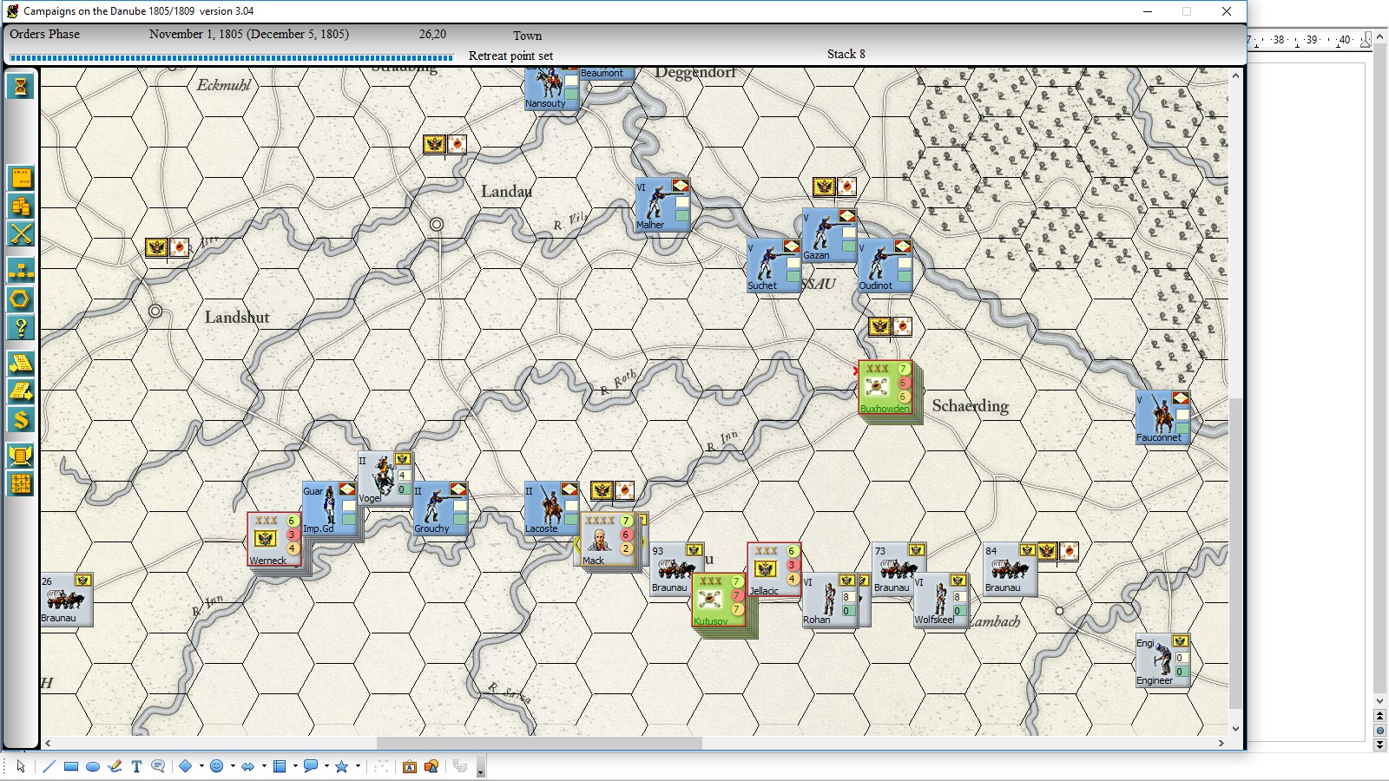Click the map vertical scroll up arrow

[1235, 75]
